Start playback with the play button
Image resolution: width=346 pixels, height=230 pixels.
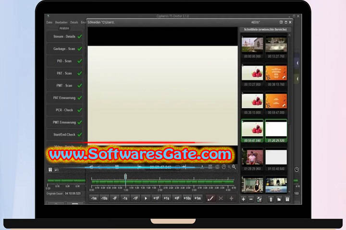coord(146,198)
